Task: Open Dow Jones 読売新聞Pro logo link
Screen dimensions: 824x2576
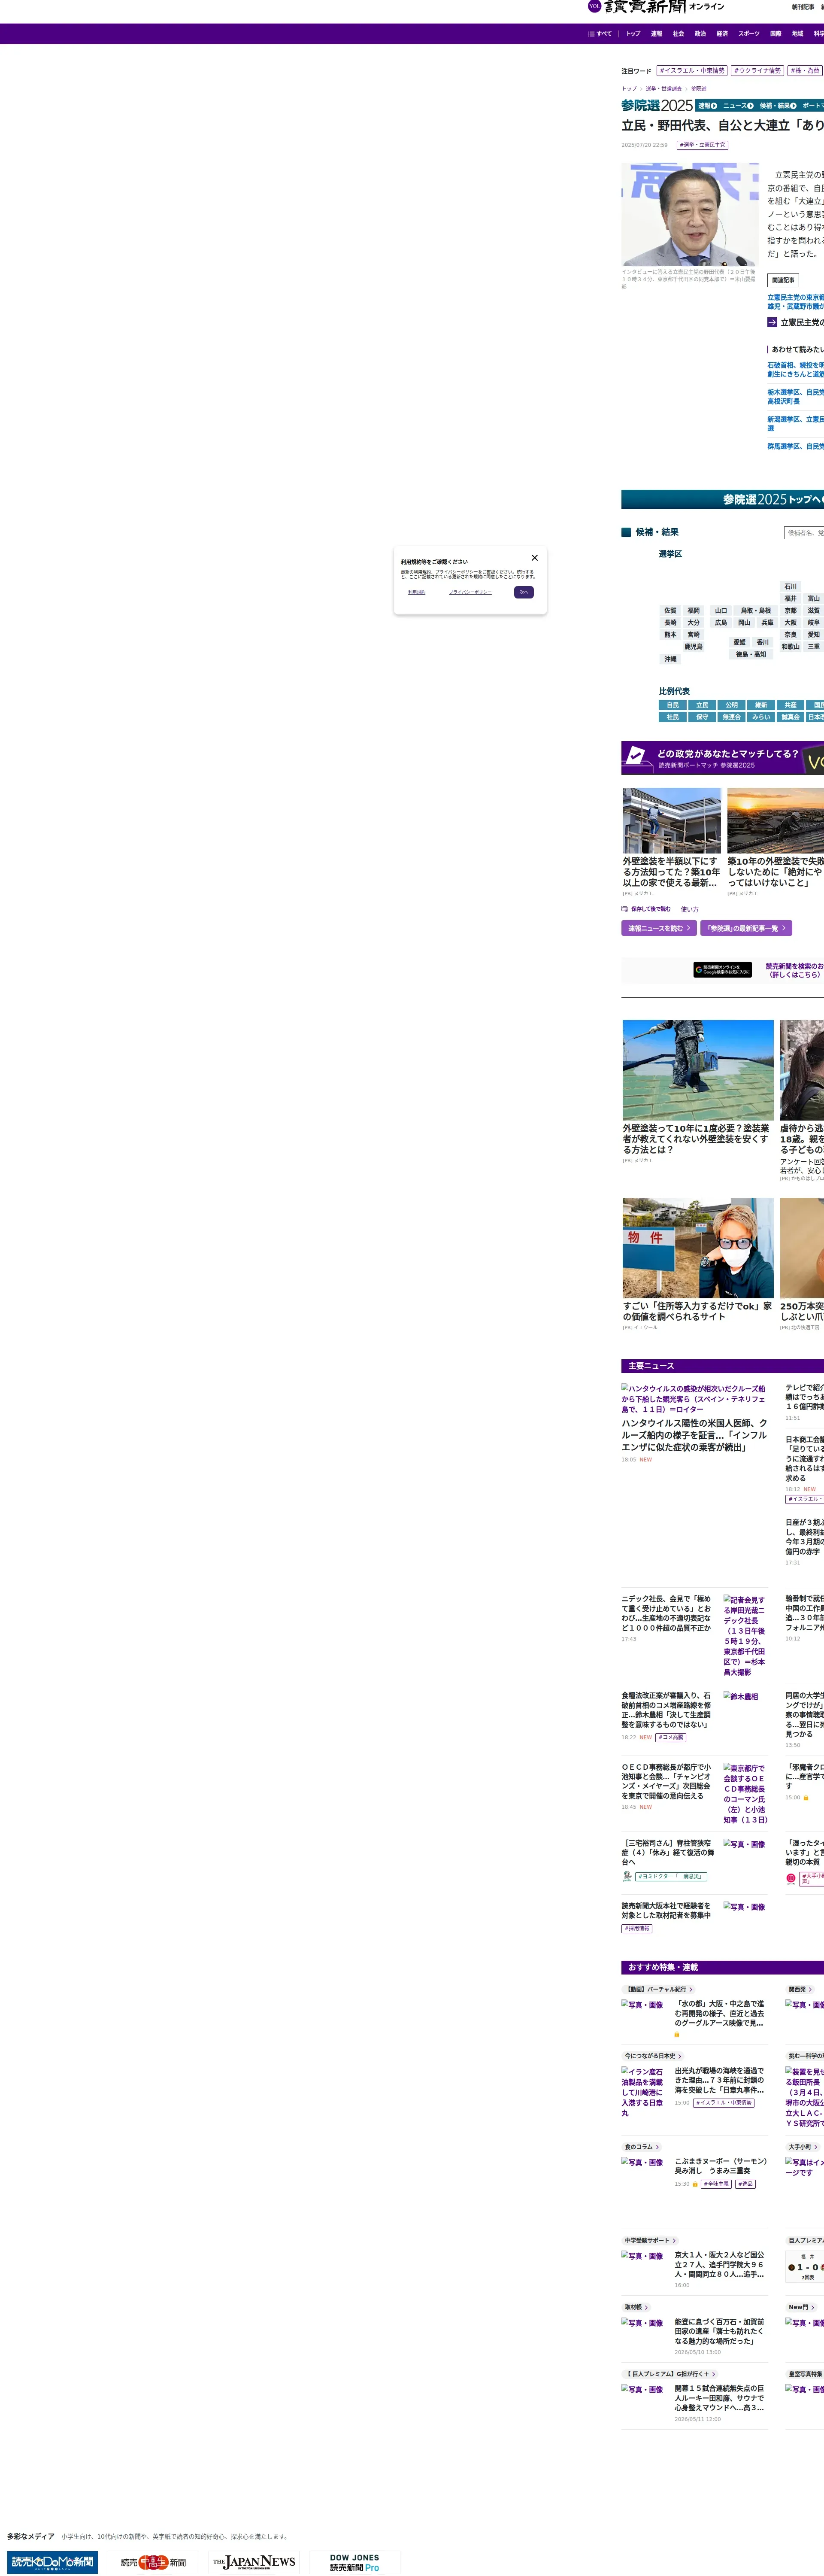Action: [355, 2561]
